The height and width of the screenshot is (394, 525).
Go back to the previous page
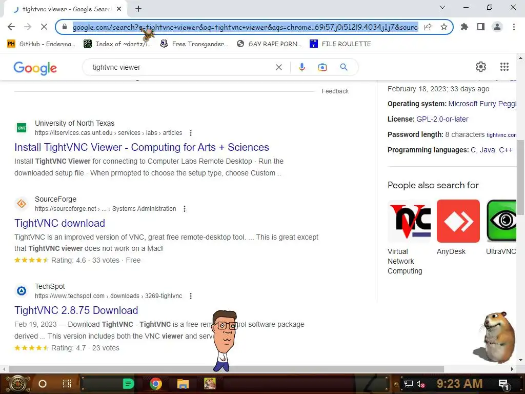pos(11,27)
